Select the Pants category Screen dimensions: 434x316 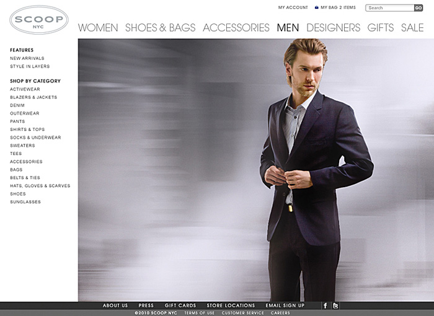point(17,121)
